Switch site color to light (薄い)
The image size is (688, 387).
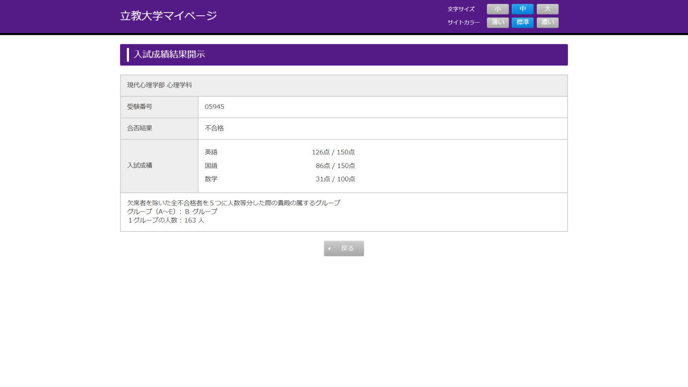click(497, 23)
